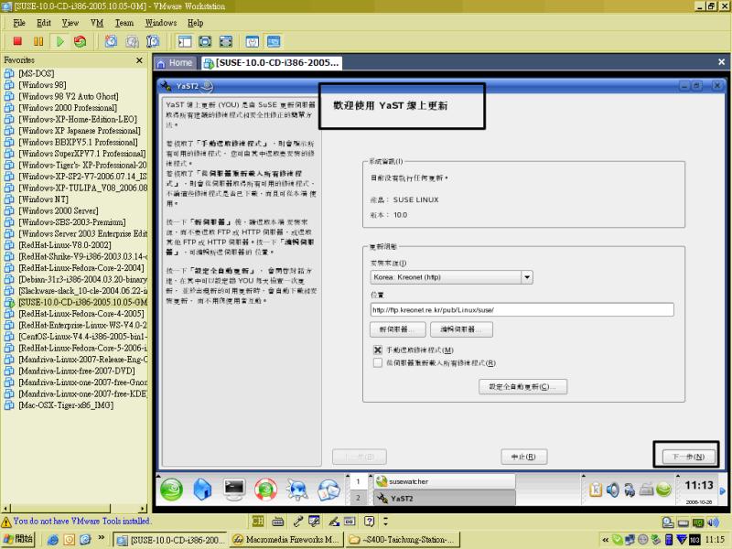Hide the KDE panel with the blue arrow
The height and width of the screenshot is (549, 732).
(x=723, y=490)
